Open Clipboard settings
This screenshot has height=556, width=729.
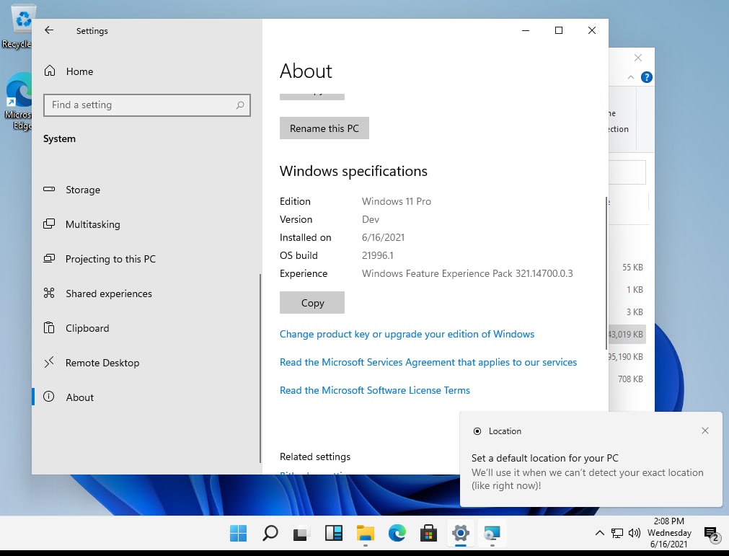coord(76,328)
